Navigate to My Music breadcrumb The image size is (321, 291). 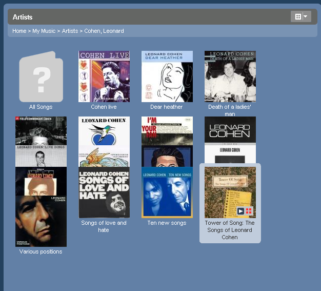click(x=44, y=31)
